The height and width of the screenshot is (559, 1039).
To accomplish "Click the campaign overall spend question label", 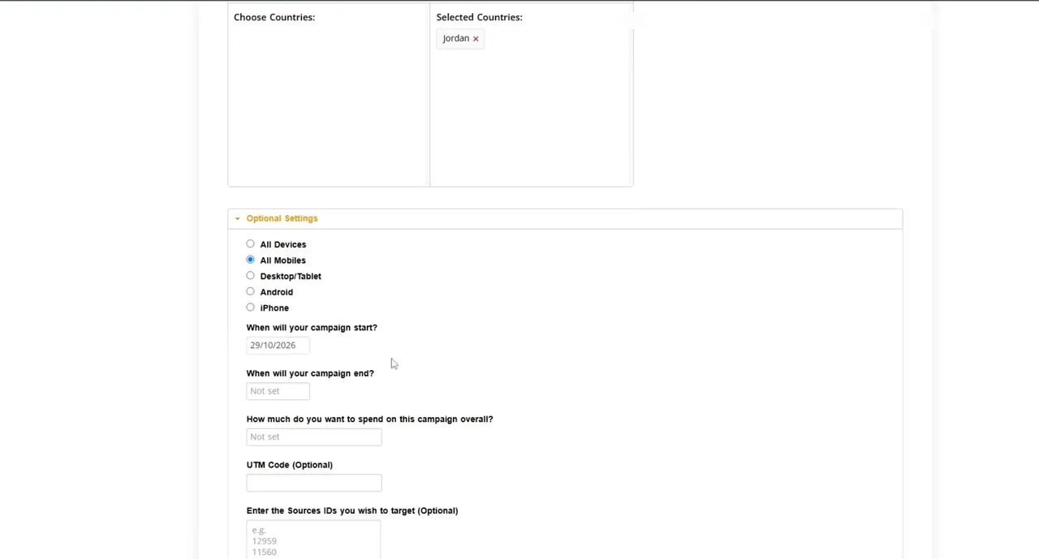I will click(x=370, y=419).
